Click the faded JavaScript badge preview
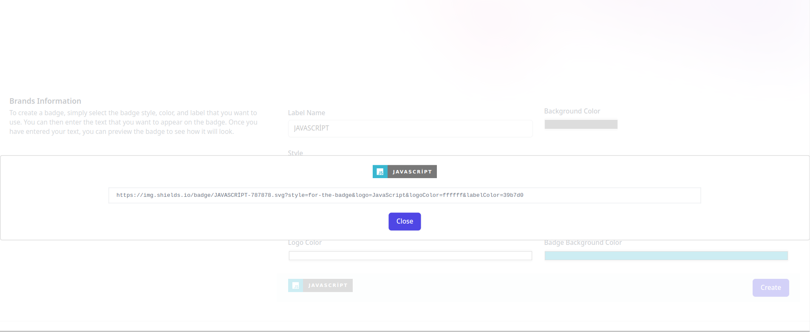The height and width of the screenshot is (332, 810). tap(320, 286)
